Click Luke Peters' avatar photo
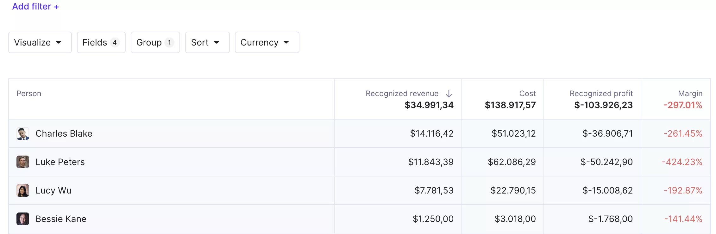 tap(23, 162)
